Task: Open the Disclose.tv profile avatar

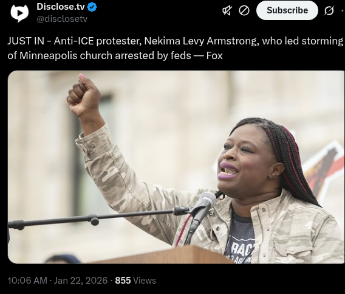Action: (19, 13)
